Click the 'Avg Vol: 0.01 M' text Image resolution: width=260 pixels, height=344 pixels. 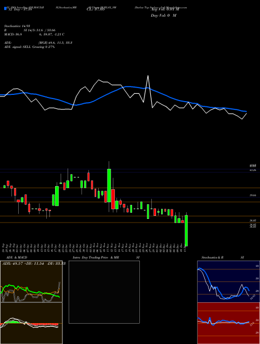165,10
